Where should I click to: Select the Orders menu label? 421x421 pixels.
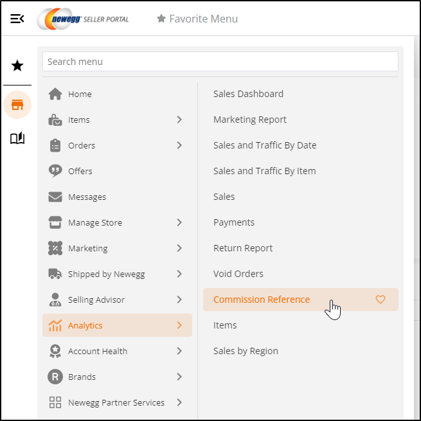pos(82,145)
